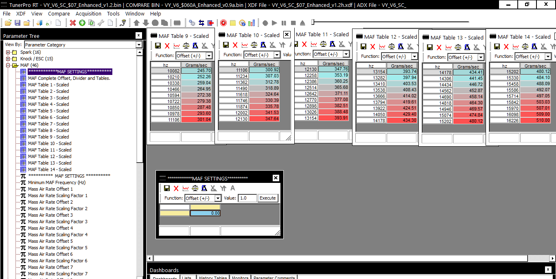Screen dimensions: 556x279
Task: Click save floppy icon in MAF SETTINGS window
Action: (x=167, y=188)
